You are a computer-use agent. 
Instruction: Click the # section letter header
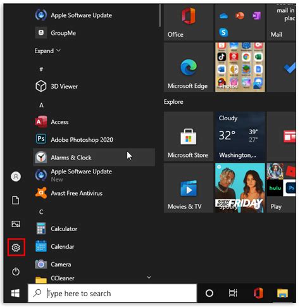41,69
